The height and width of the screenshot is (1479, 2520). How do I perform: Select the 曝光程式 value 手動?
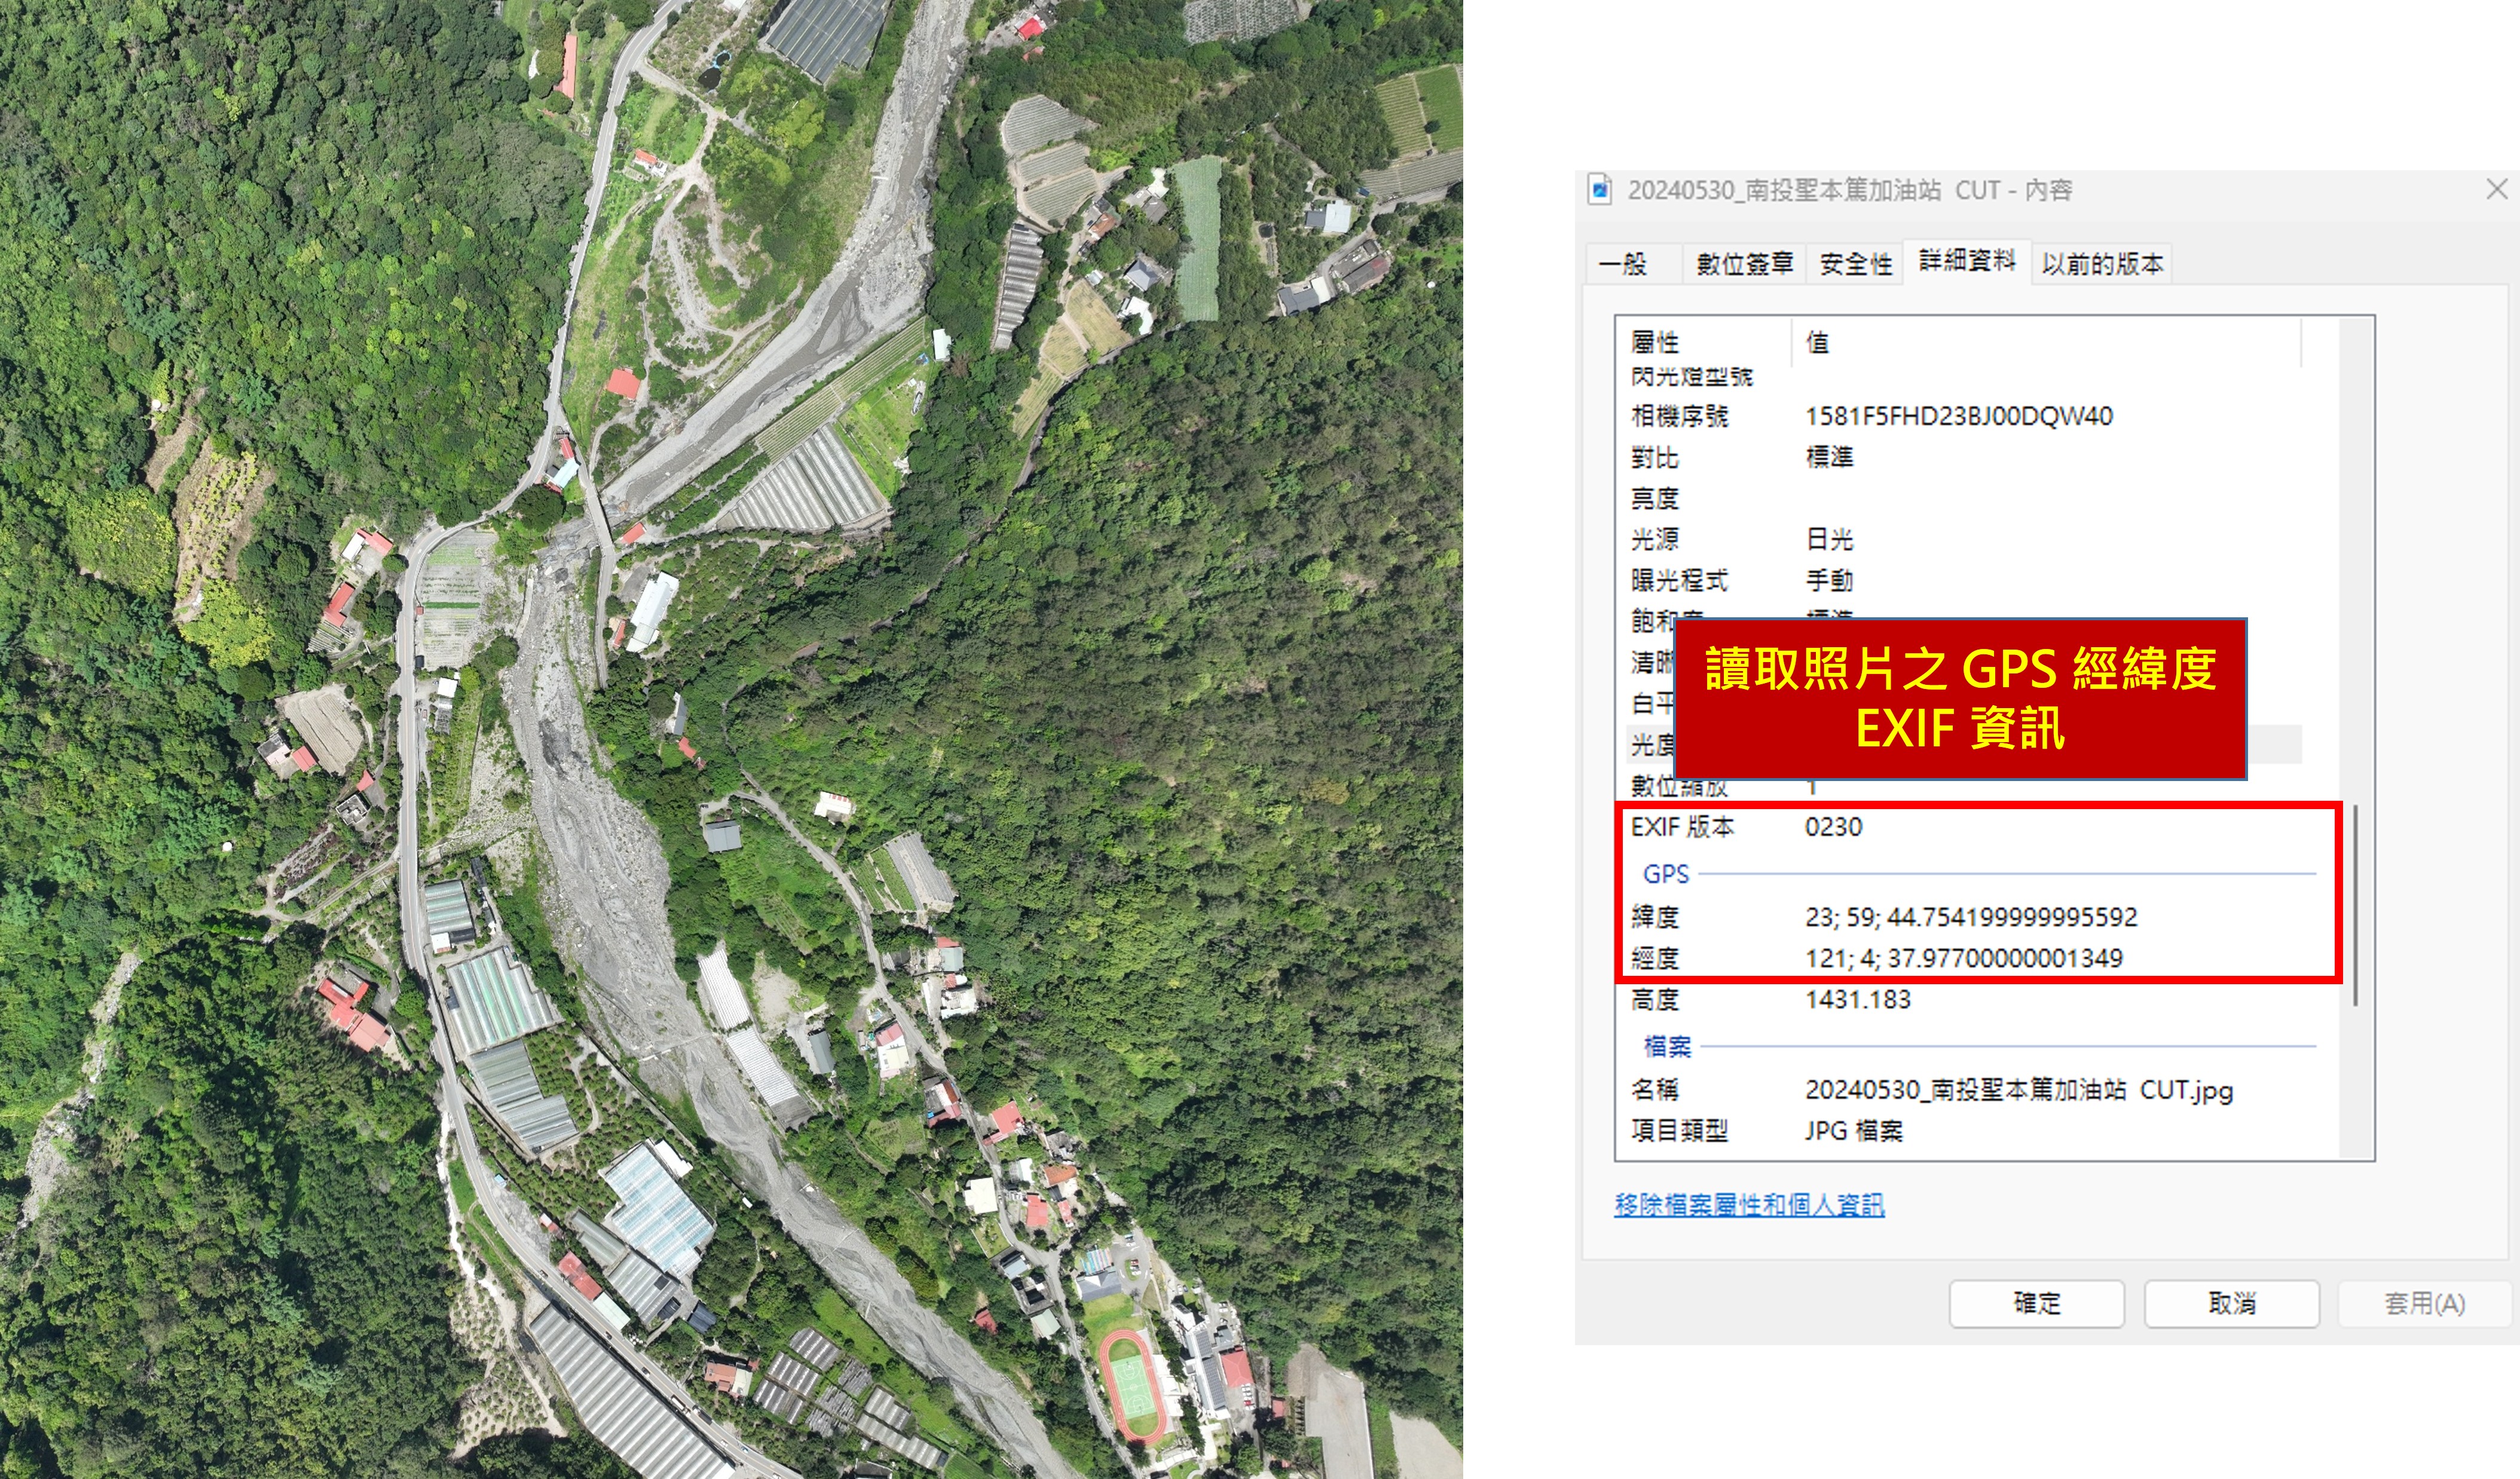click(1829, 580)
